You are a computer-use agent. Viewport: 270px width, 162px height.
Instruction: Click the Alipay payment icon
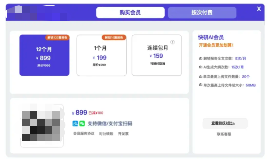75,124
